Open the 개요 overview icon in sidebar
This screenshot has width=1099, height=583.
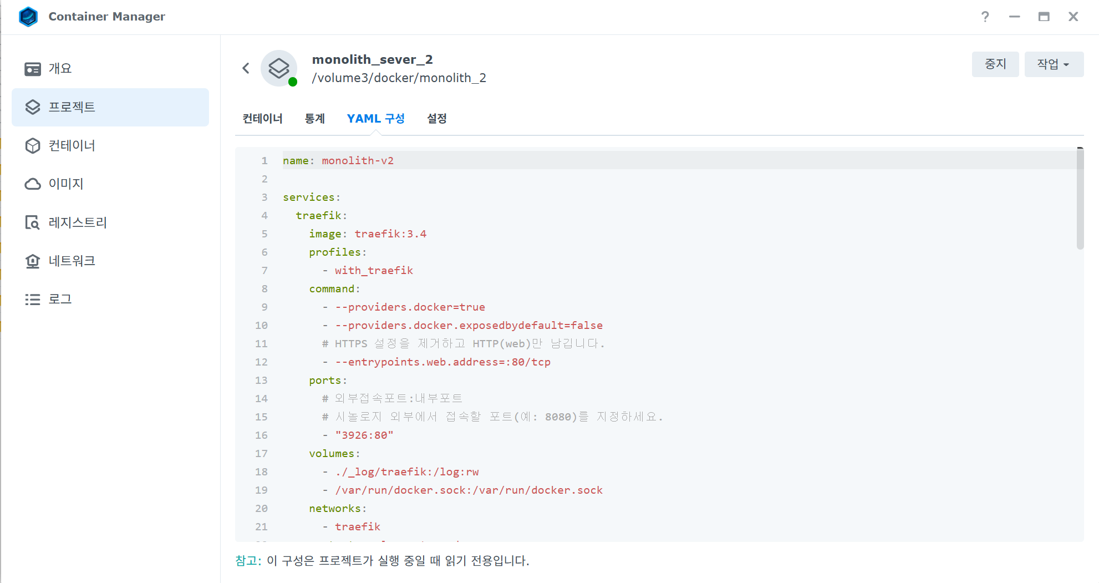[x=33, y=69]
